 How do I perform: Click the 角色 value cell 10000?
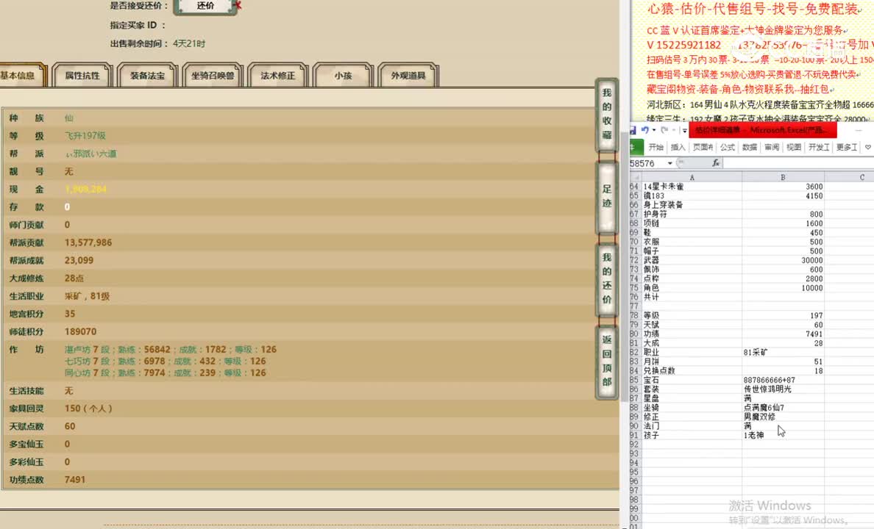click(x=783, y=288)
